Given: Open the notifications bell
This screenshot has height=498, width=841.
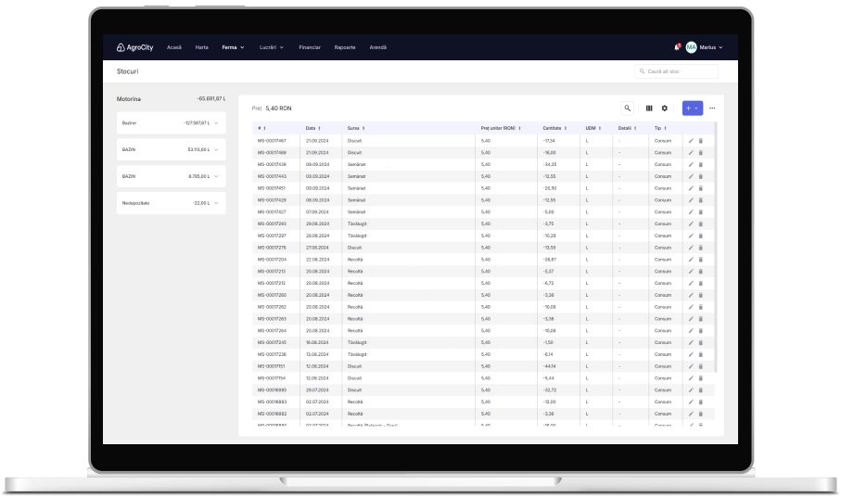Looking at the screenshot, I should 677,47.
